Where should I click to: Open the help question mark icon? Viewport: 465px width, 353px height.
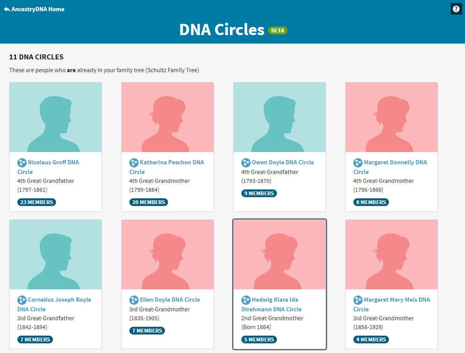tap(456, 9)
